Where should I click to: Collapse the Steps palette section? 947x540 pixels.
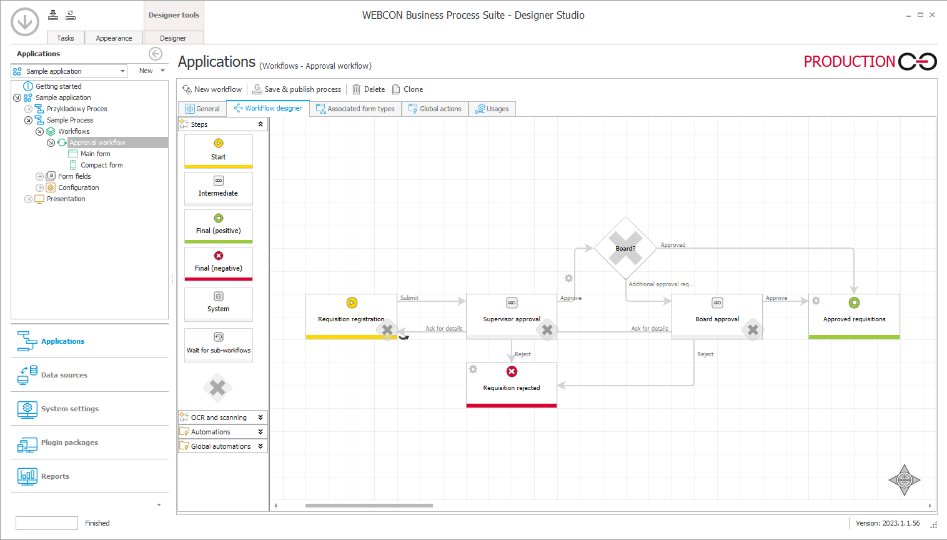(x=260, y=124)
